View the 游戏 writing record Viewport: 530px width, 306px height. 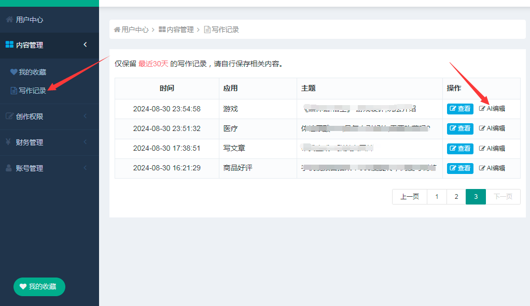click(460, 109)
